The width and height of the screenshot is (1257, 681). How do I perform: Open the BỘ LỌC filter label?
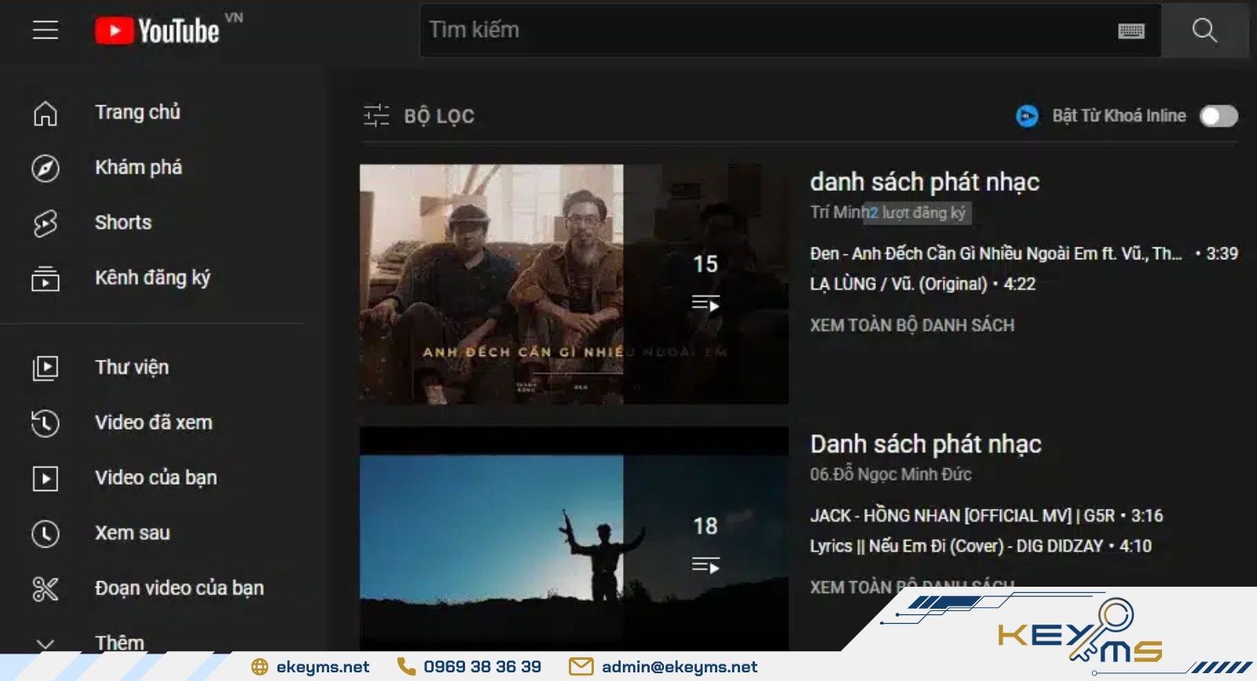[439, 116]
